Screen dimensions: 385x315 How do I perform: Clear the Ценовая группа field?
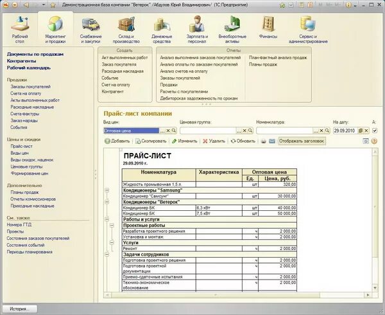tap(244, 130)
